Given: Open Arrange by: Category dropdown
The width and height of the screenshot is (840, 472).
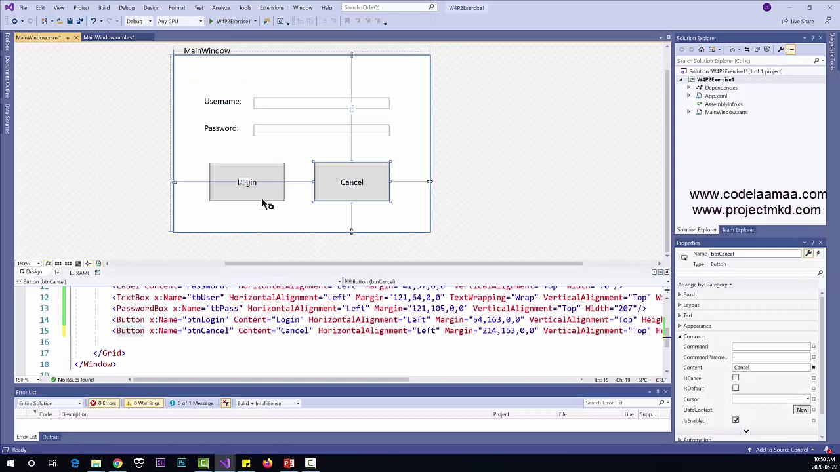Looking at the screenshot, I should 705,285.
